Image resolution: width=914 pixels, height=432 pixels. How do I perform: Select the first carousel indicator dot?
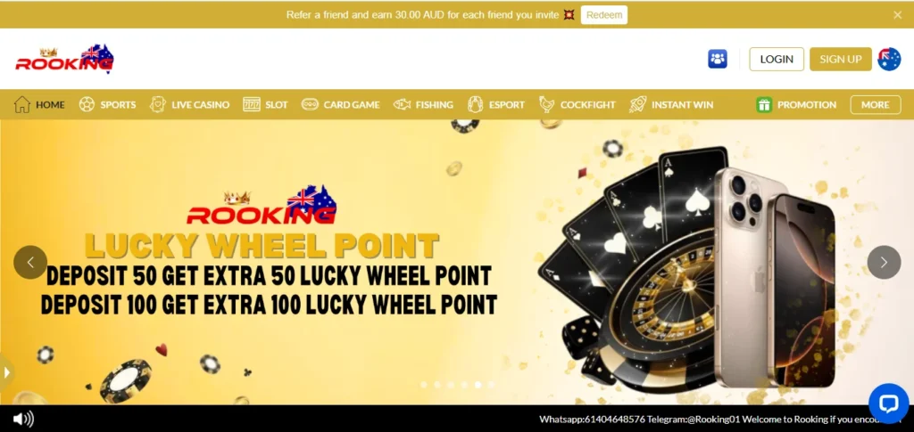coord(424,384)
